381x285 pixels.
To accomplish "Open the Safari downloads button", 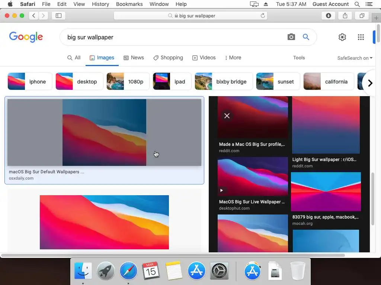I will pyautogui.click(x=329, y=16).
